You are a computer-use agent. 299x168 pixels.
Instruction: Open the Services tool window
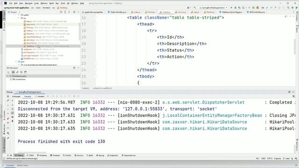pos(79,155)
